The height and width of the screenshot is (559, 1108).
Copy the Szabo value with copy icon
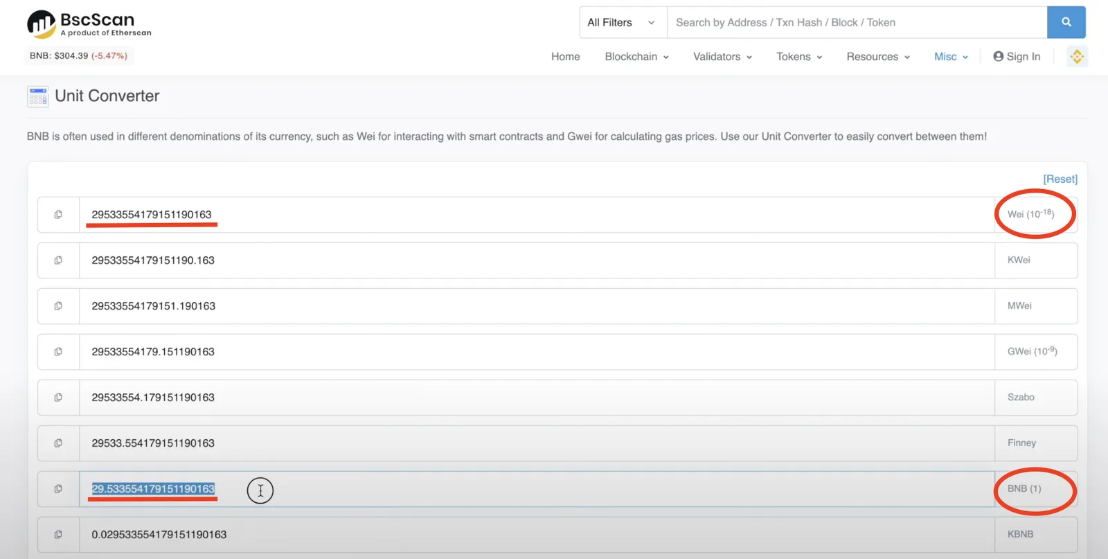click(58, 398)
